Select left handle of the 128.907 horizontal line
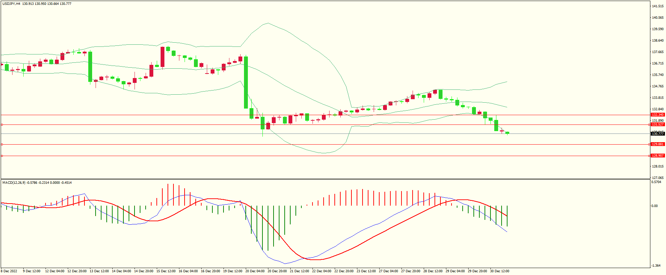Viewport: 666px width, 275px height. (2, 156)
